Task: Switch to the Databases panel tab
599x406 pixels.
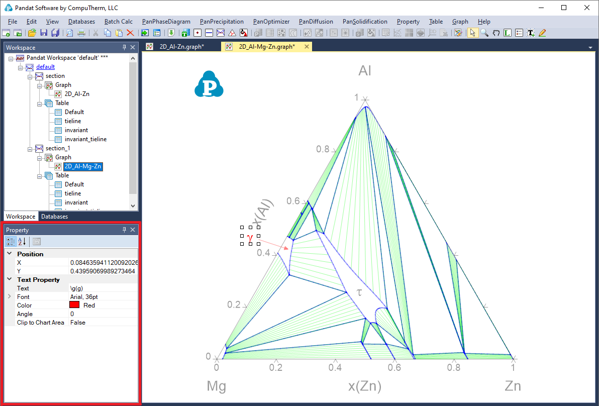Action: click(x=54, y=217)
